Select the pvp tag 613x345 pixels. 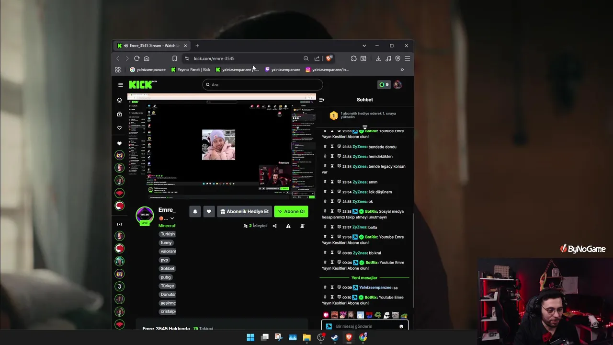click(164, 260)
